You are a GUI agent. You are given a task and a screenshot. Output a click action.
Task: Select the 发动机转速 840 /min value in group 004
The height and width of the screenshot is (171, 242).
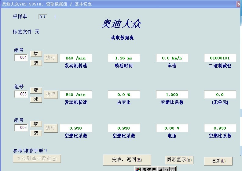76,58
